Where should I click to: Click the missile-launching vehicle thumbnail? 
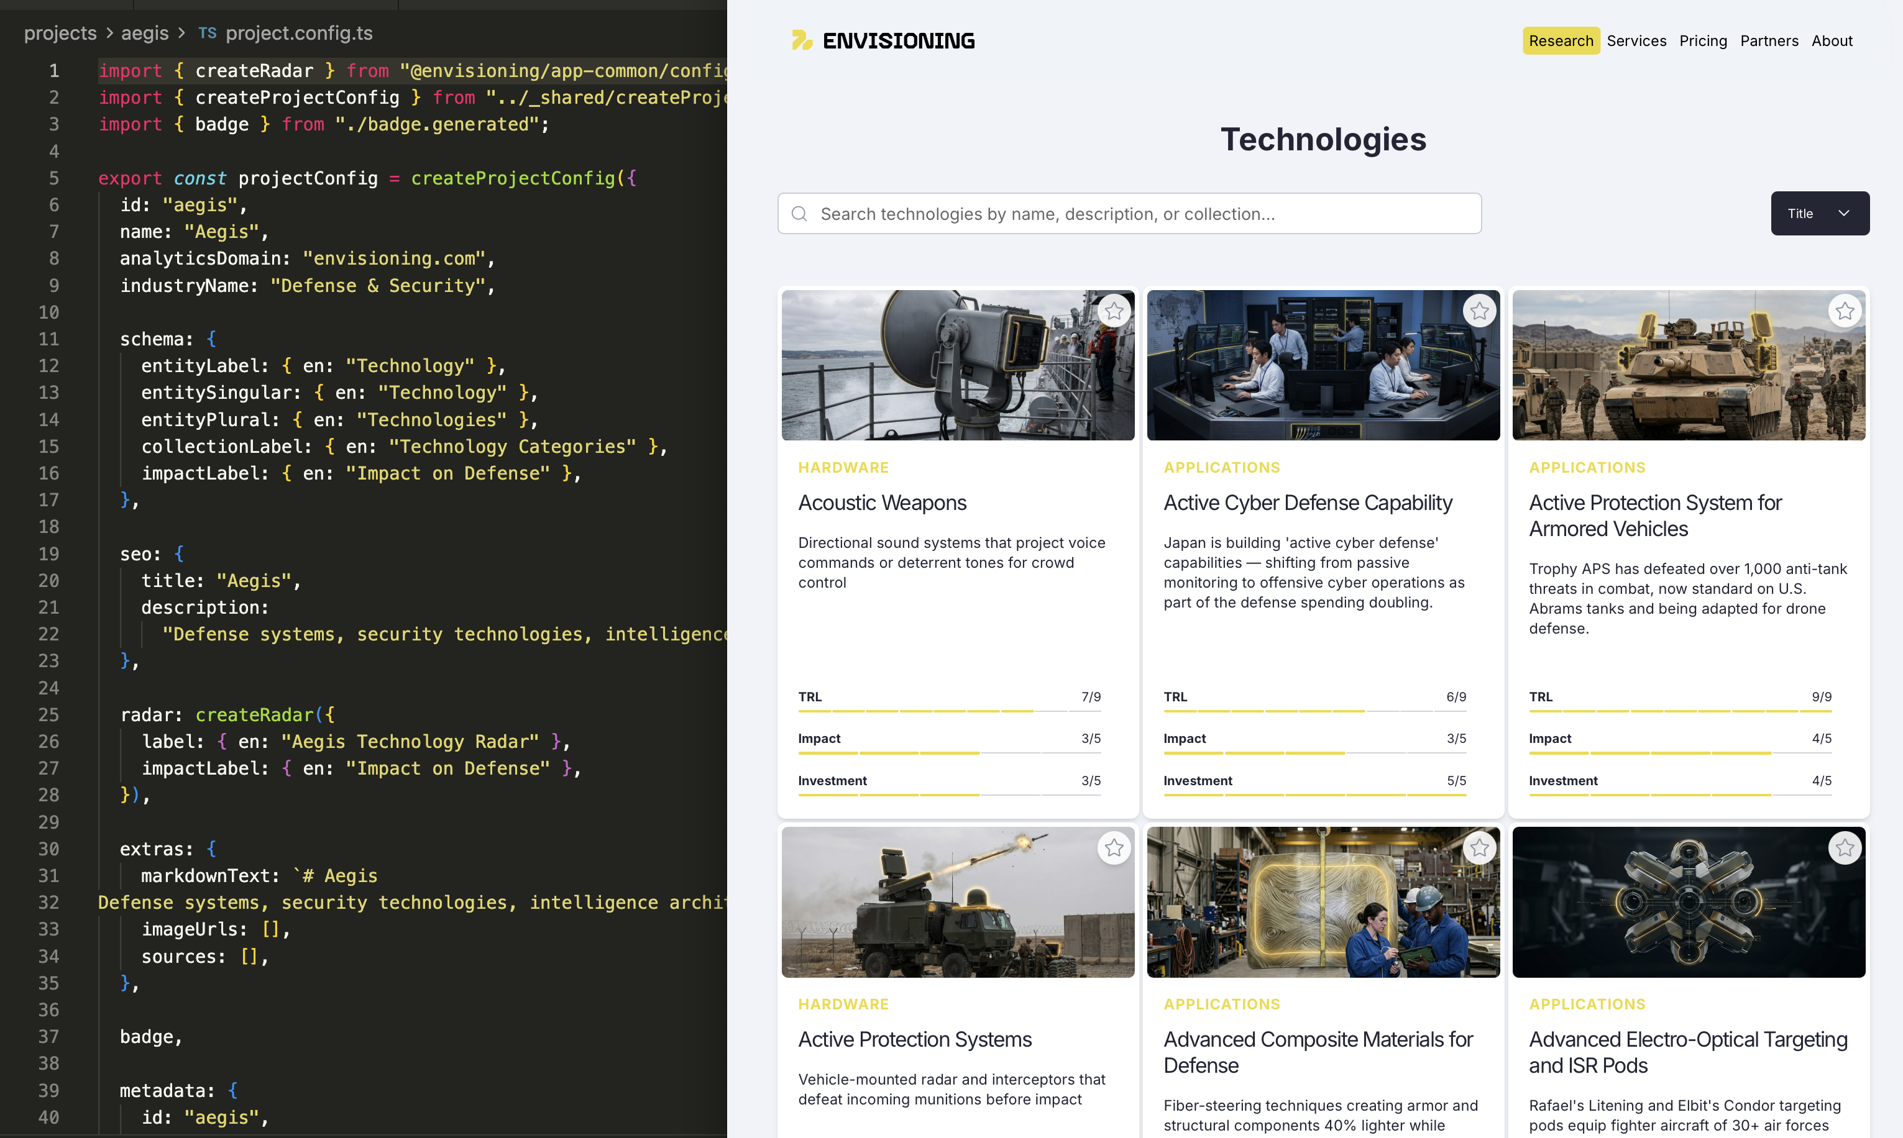click(957, 902)
